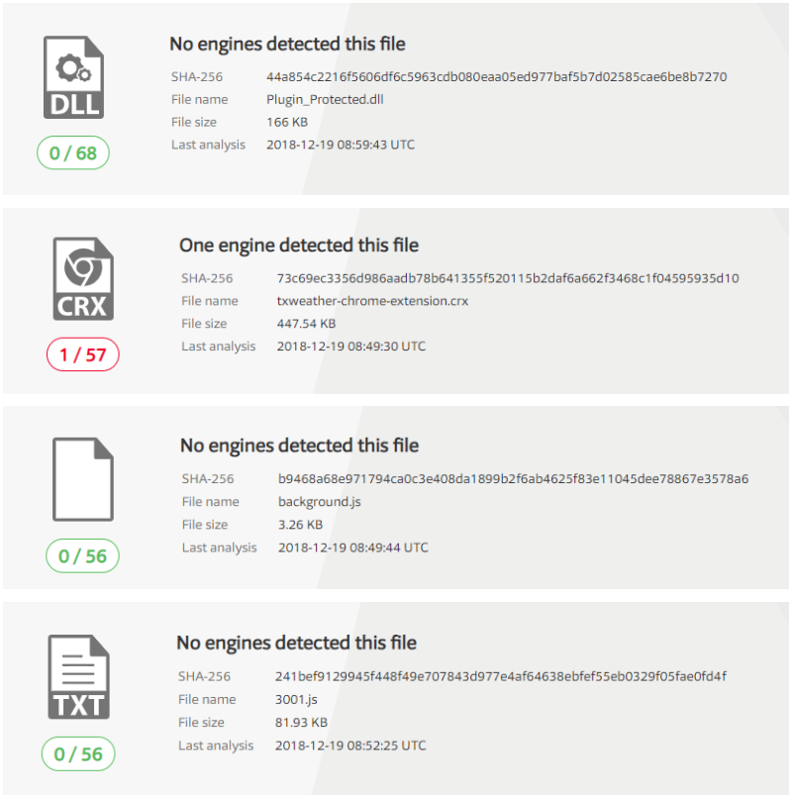Click the background.js file name
The image size is (793, 798).
(320, 502)
